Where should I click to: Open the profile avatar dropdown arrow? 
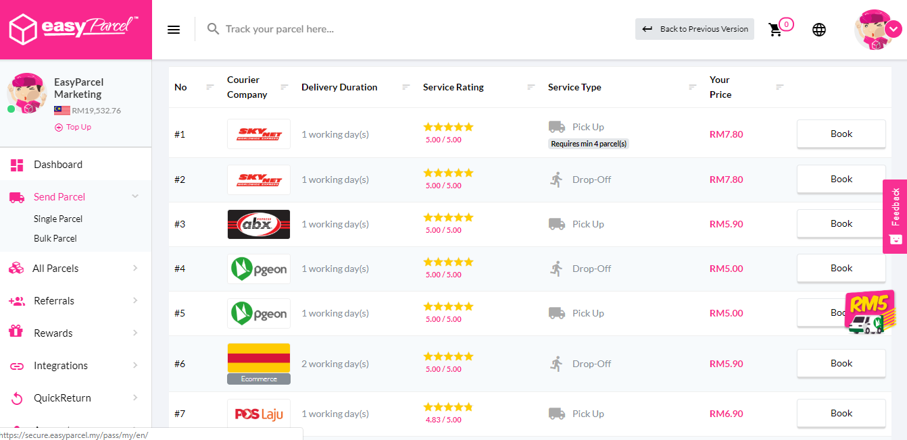[x=893, y=29]
